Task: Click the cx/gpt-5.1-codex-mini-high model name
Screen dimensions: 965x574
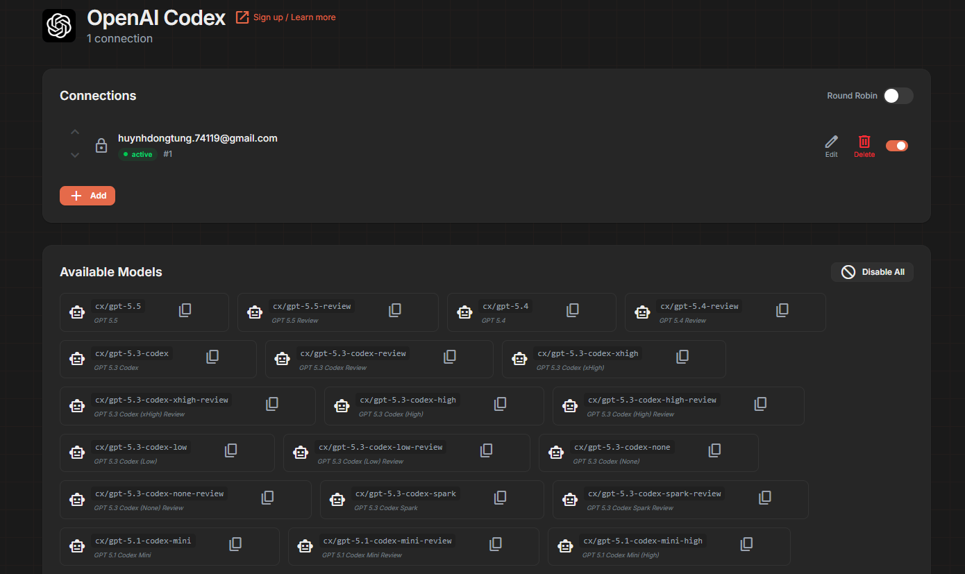Action: pos(643,541)
